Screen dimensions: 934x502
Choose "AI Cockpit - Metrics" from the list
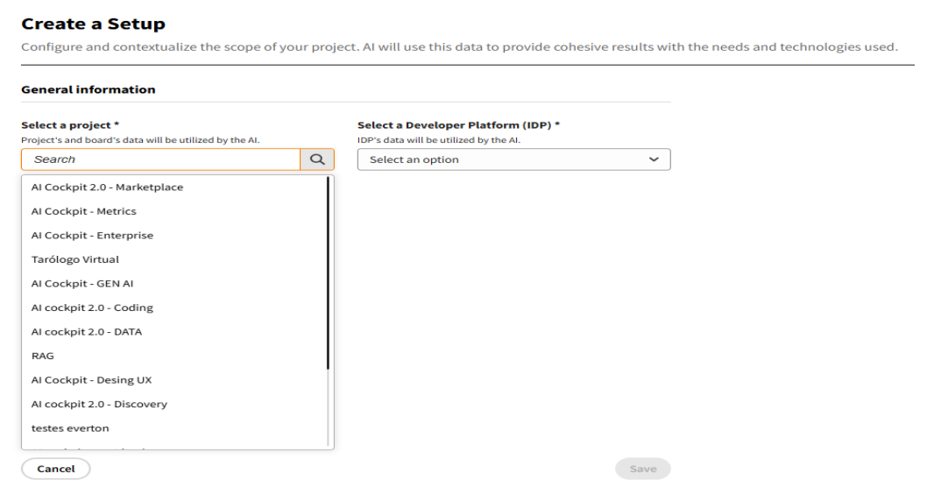point(83,211)
